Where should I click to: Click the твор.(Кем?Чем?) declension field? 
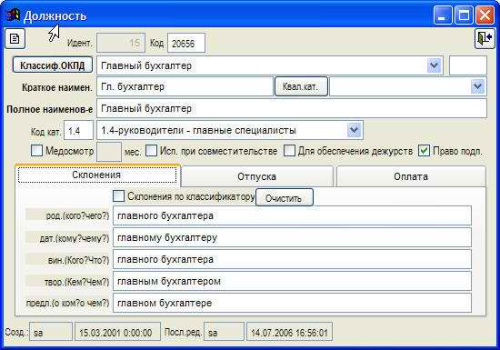292,281
